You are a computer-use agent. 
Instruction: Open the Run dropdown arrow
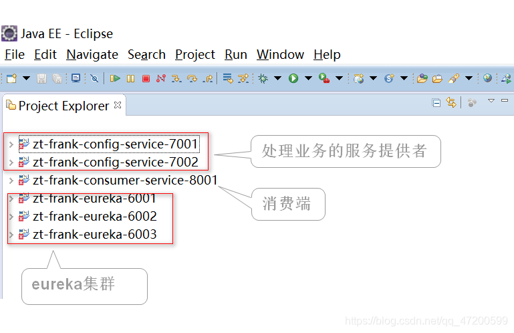[308, 78]
